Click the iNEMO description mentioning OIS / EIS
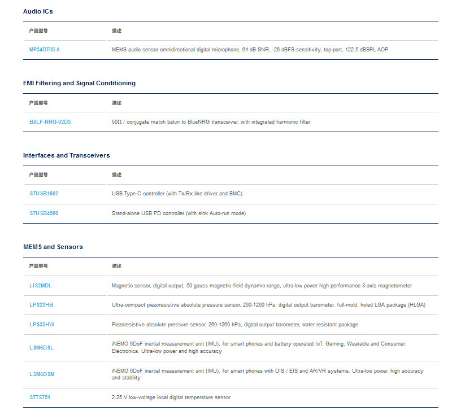 (267, 374)
